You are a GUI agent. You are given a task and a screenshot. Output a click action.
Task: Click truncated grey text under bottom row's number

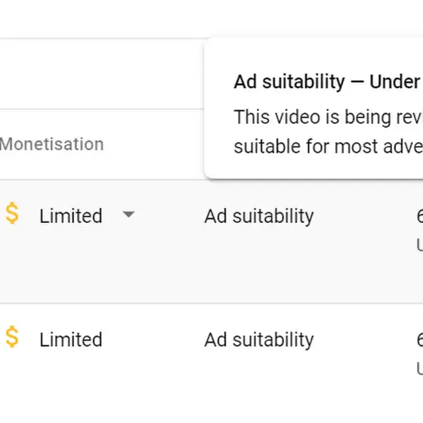pyautogui.click(x=420, y=369)
